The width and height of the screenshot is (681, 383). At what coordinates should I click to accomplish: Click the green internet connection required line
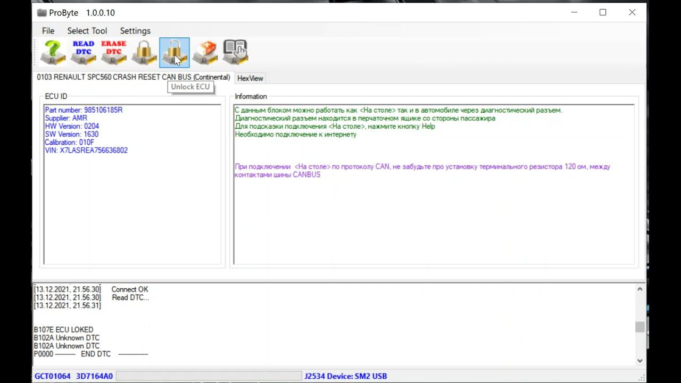pos(296,134)
